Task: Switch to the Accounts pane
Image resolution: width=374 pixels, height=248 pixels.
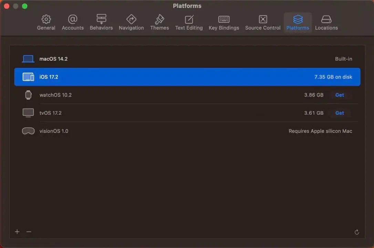Action: point(73,23)
